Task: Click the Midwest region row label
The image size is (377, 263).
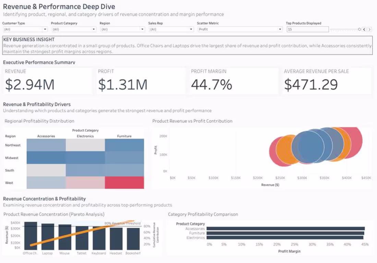Action: (x=12, y=158)
